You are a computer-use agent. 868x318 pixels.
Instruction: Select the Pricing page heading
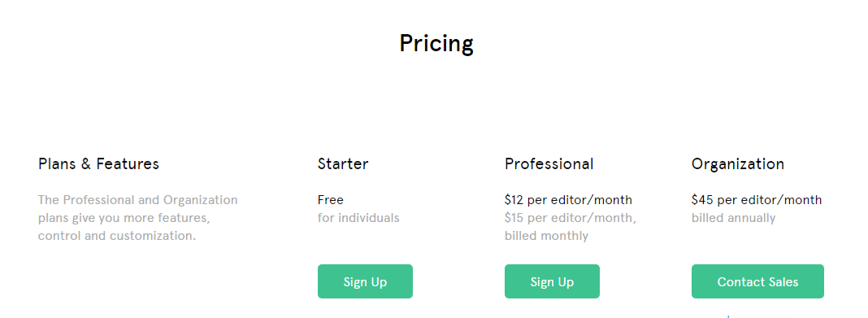tap(436, 44)
